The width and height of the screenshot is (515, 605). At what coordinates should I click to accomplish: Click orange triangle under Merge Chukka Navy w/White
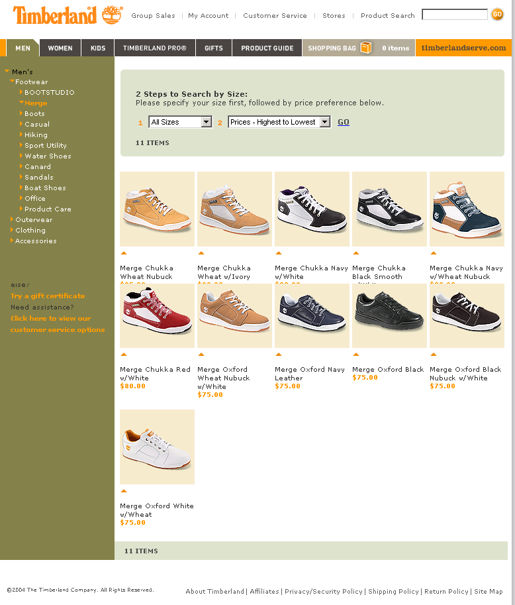[x=279, y=253]
